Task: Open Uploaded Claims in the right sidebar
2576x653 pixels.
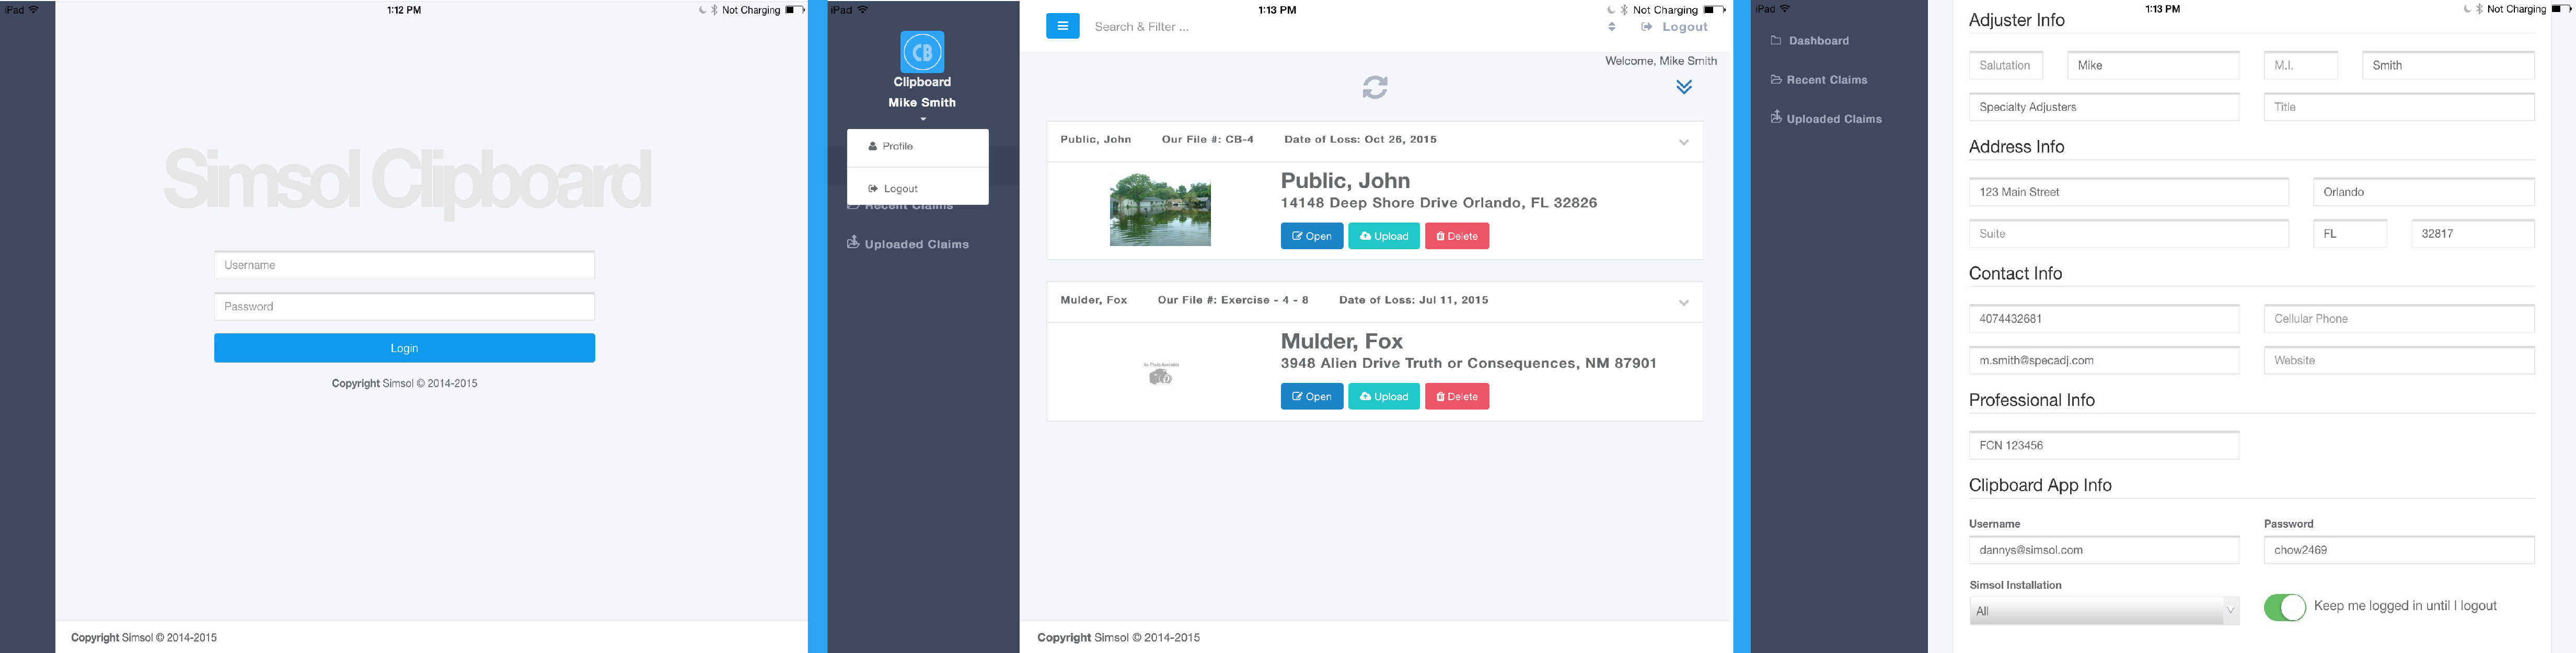Action: 1826,118
